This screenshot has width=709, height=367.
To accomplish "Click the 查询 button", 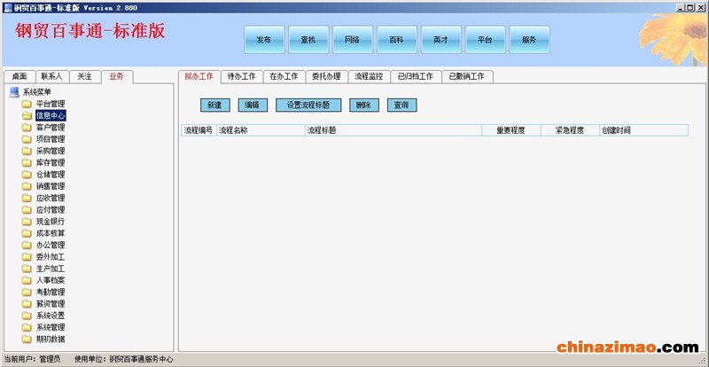I will [401, 105].
